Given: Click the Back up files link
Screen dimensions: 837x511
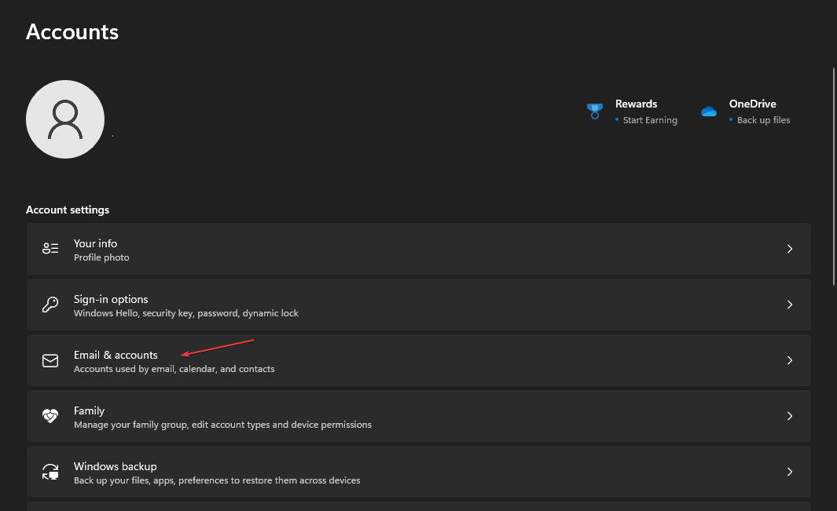Looking at the screenshot, I should pyautogui.click(x=763, y=120).
